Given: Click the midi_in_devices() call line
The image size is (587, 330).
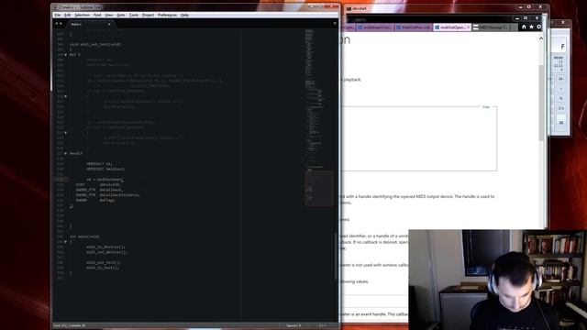Looking at the screenshot, I should pyautogui.click(x=106, y=247).
